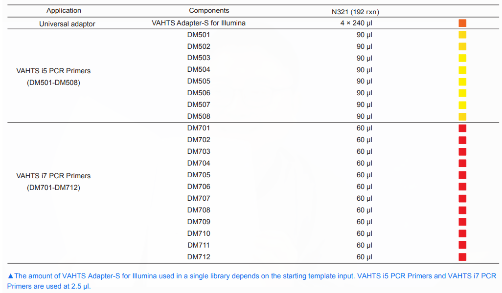Select the DM503 component cell
This screenshot has width=502, height=293.
(199, 58)
